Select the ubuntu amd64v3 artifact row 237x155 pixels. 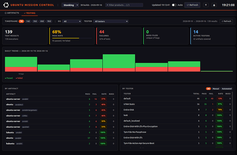coord(60,105)
